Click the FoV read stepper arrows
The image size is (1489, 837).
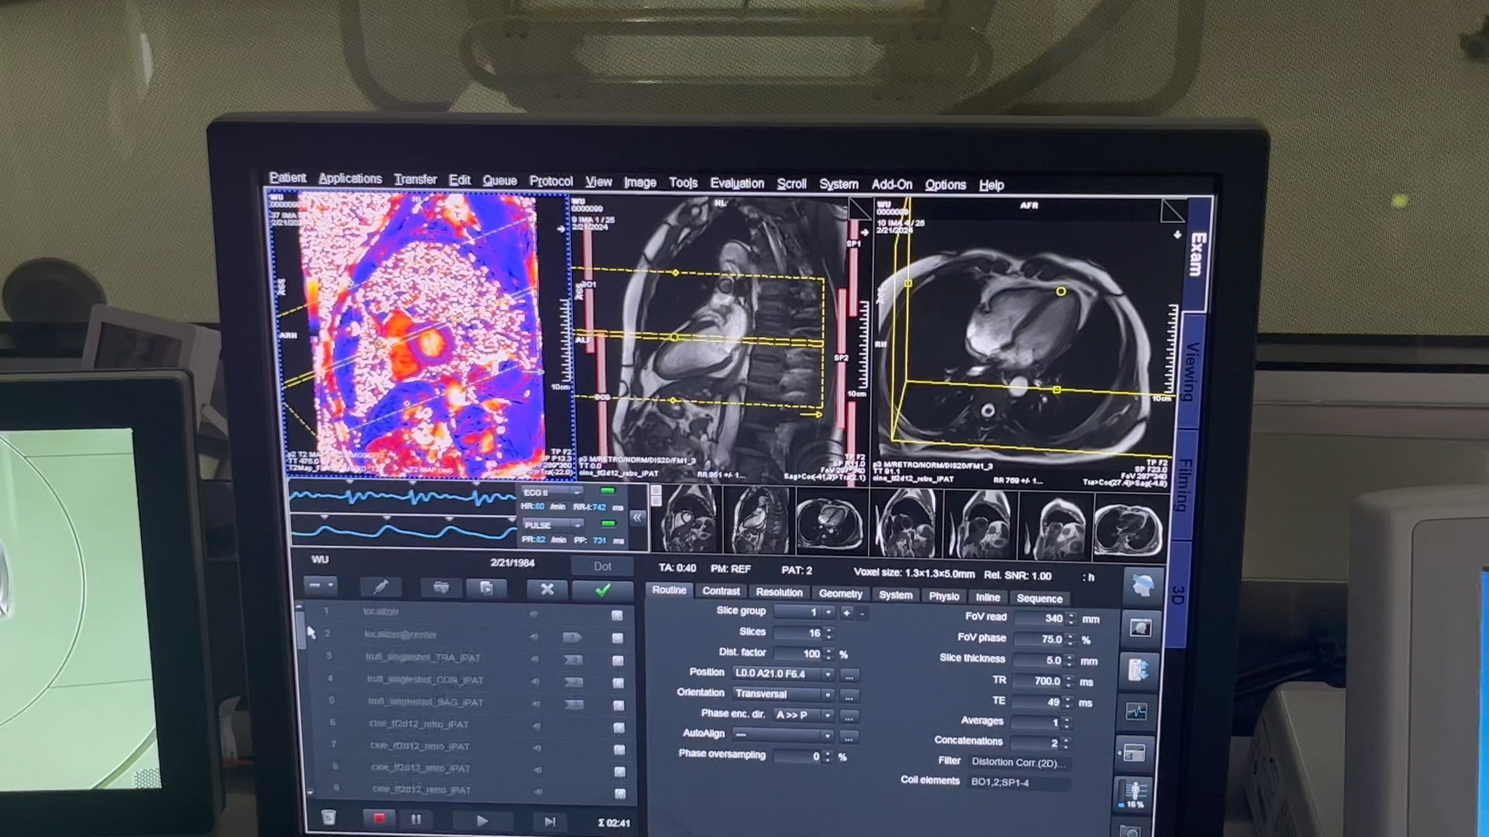click(x=1071, y=619)
